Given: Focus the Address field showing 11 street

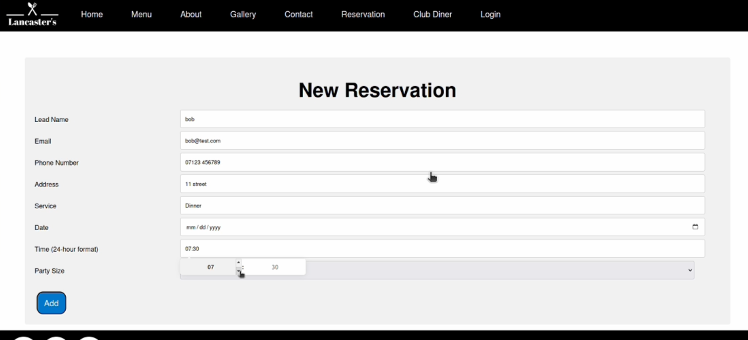Looking at the screenshot, I should click(x=442, y=184).
